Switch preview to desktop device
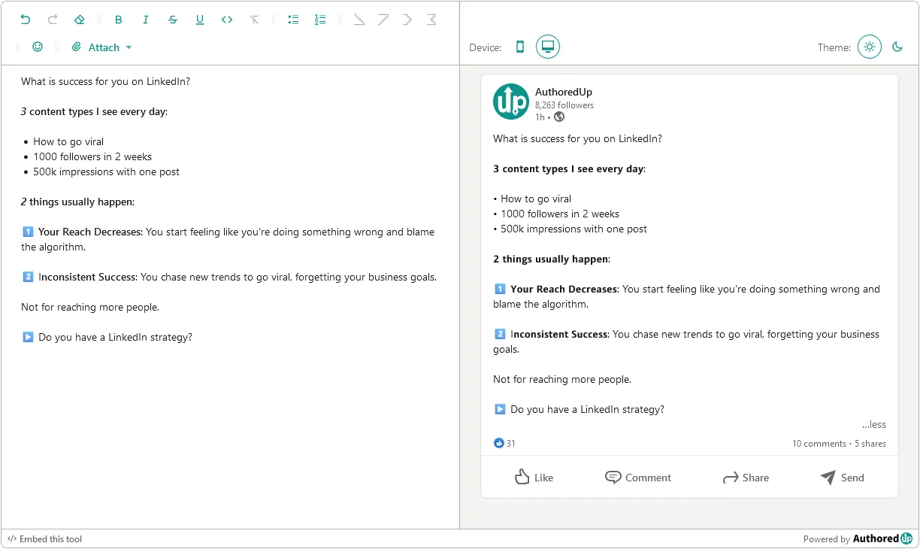This screenshot has width=920, height=549. point(548,47)
